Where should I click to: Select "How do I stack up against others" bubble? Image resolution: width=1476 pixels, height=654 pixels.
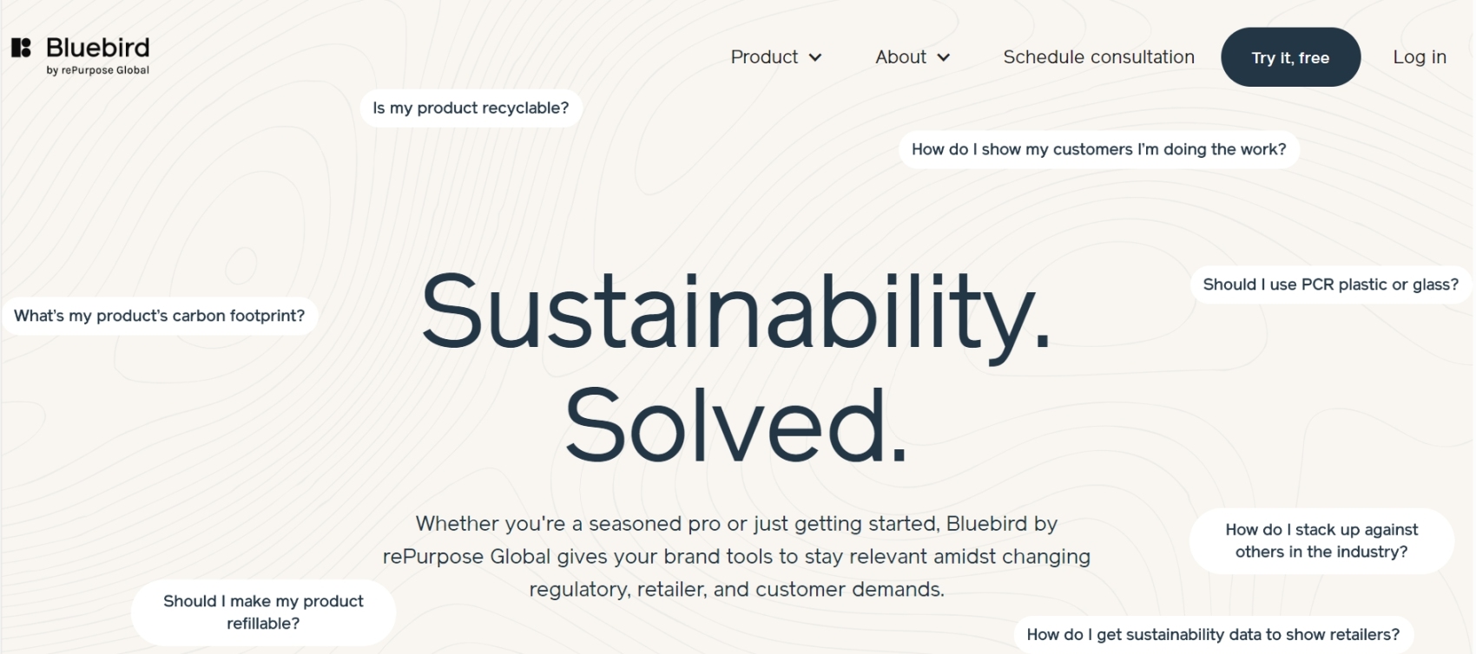1321,540
